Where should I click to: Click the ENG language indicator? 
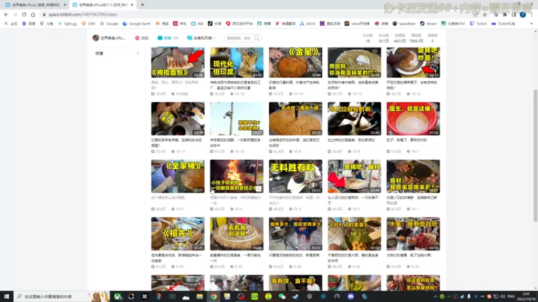point(511,297)
